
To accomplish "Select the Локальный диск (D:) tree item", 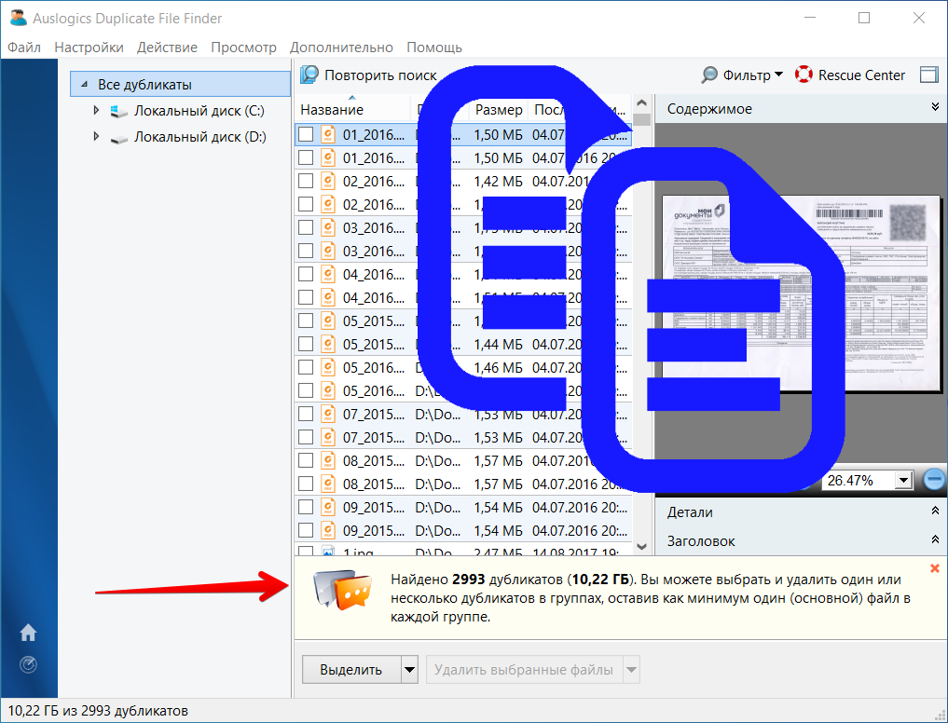I will coord(200,137).
